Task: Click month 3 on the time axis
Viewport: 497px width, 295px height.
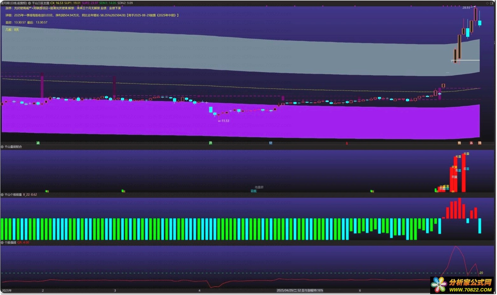Action: [x=115, y=291]
